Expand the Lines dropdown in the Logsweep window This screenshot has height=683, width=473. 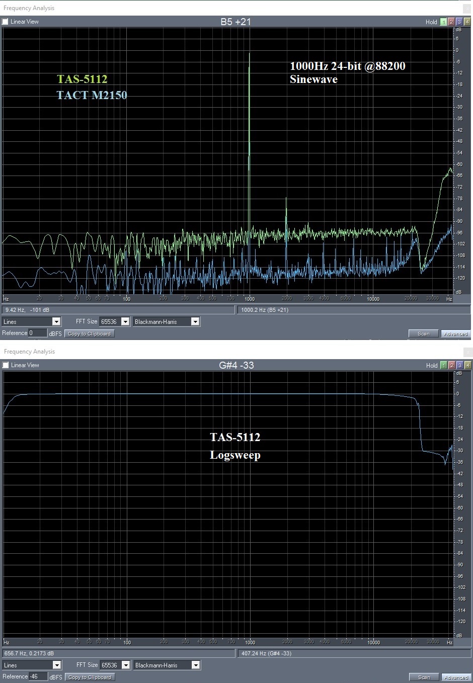(x=57, y=665)
